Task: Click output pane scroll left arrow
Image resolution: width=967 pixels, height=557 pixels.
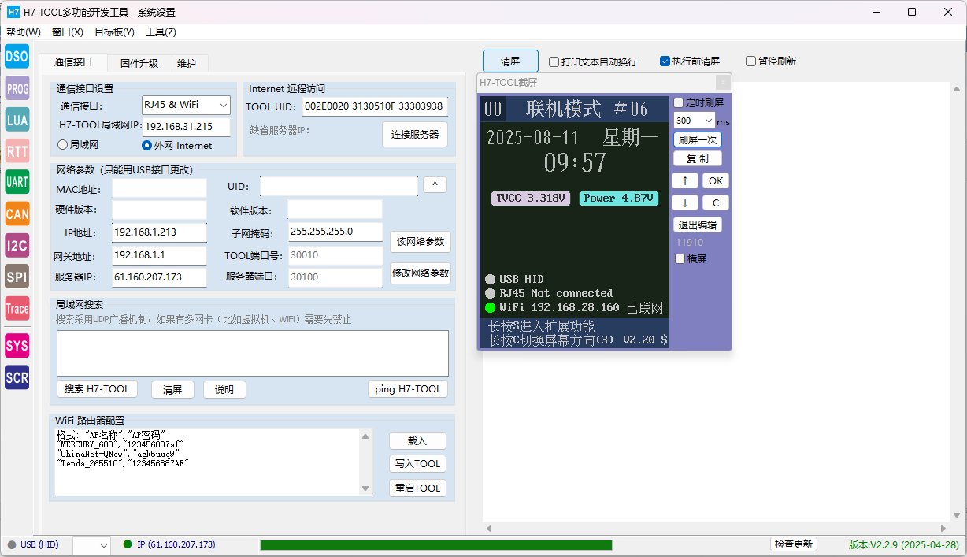Action: (x=488, y=528)
